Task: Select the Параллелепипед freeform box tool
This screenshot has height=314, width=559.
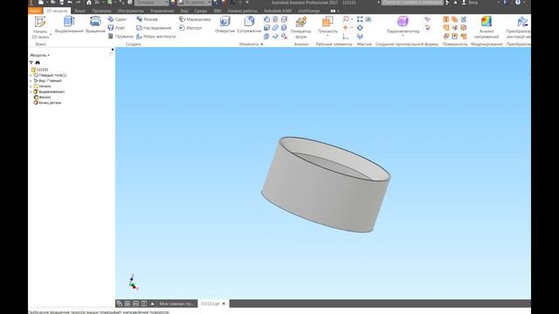Action: (403, 25)
